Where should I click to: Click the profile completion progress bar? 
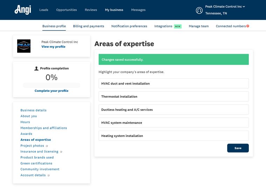(x=51, y=85)
